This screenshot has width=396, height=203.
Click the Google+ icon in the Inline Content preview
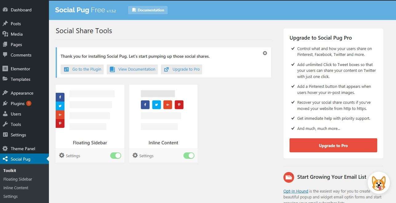click(168, 104)
